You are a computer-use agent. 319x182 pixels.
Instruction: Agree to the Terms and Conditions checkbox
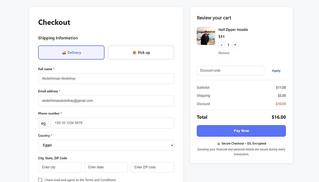click(x=40, y=180)
